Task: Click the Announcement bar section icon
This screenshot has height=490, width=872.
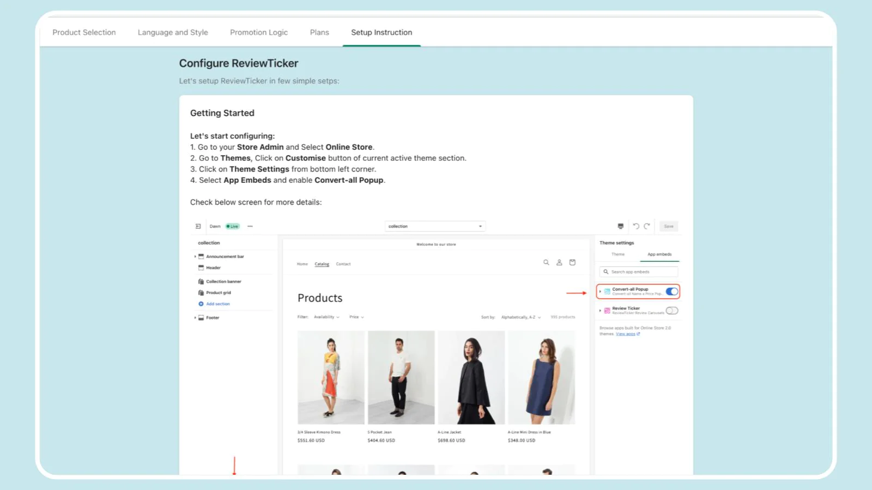Action: [x=201, y=256]
